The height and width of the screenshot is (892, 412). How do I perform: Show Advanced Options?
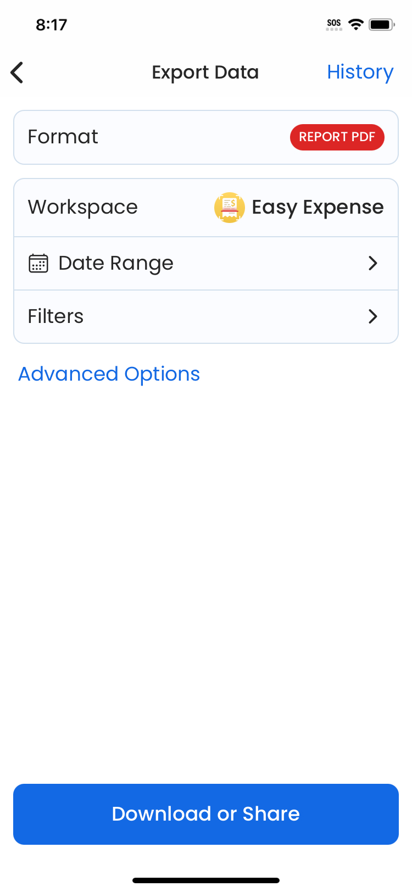click(109, 374)
